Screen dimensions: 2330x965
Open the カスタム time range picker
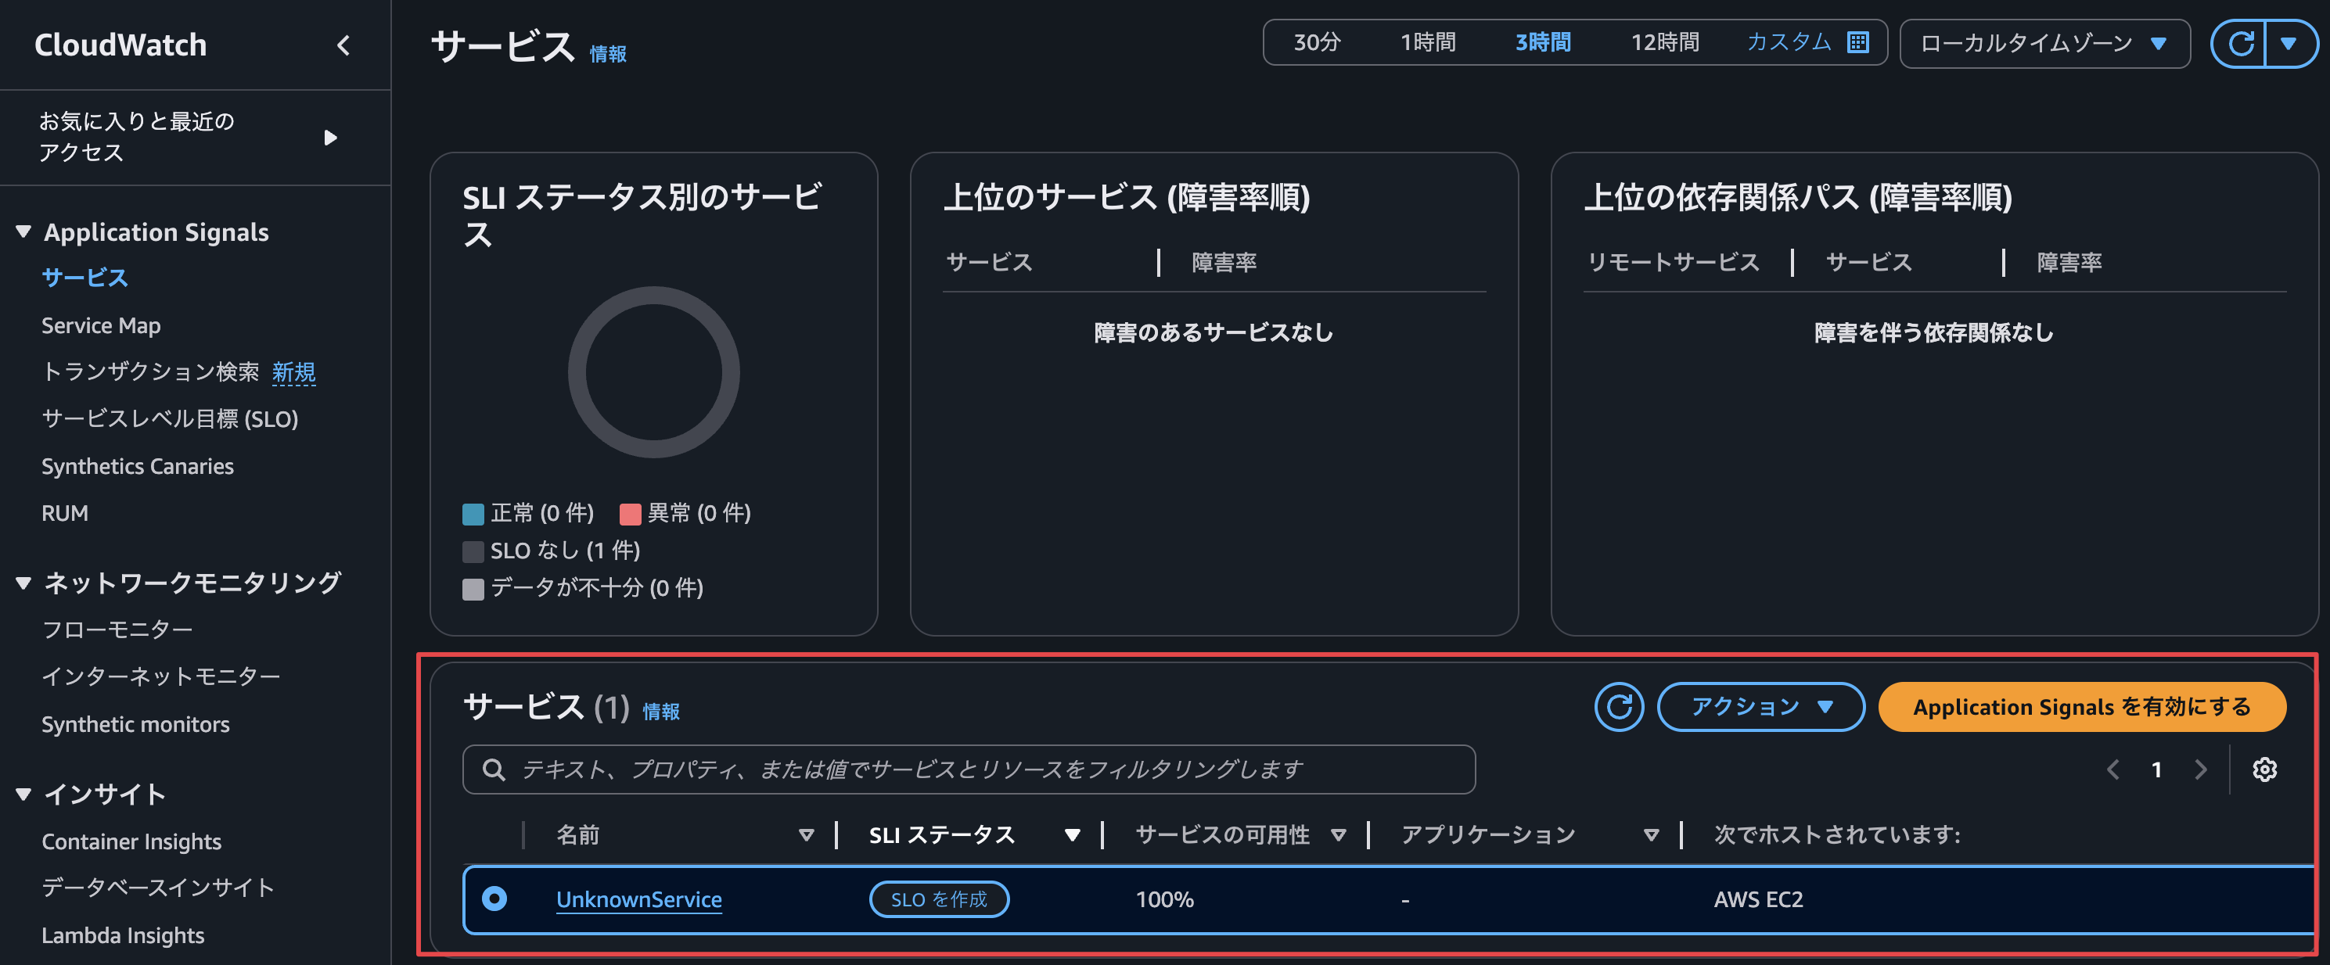(1789, 42)
